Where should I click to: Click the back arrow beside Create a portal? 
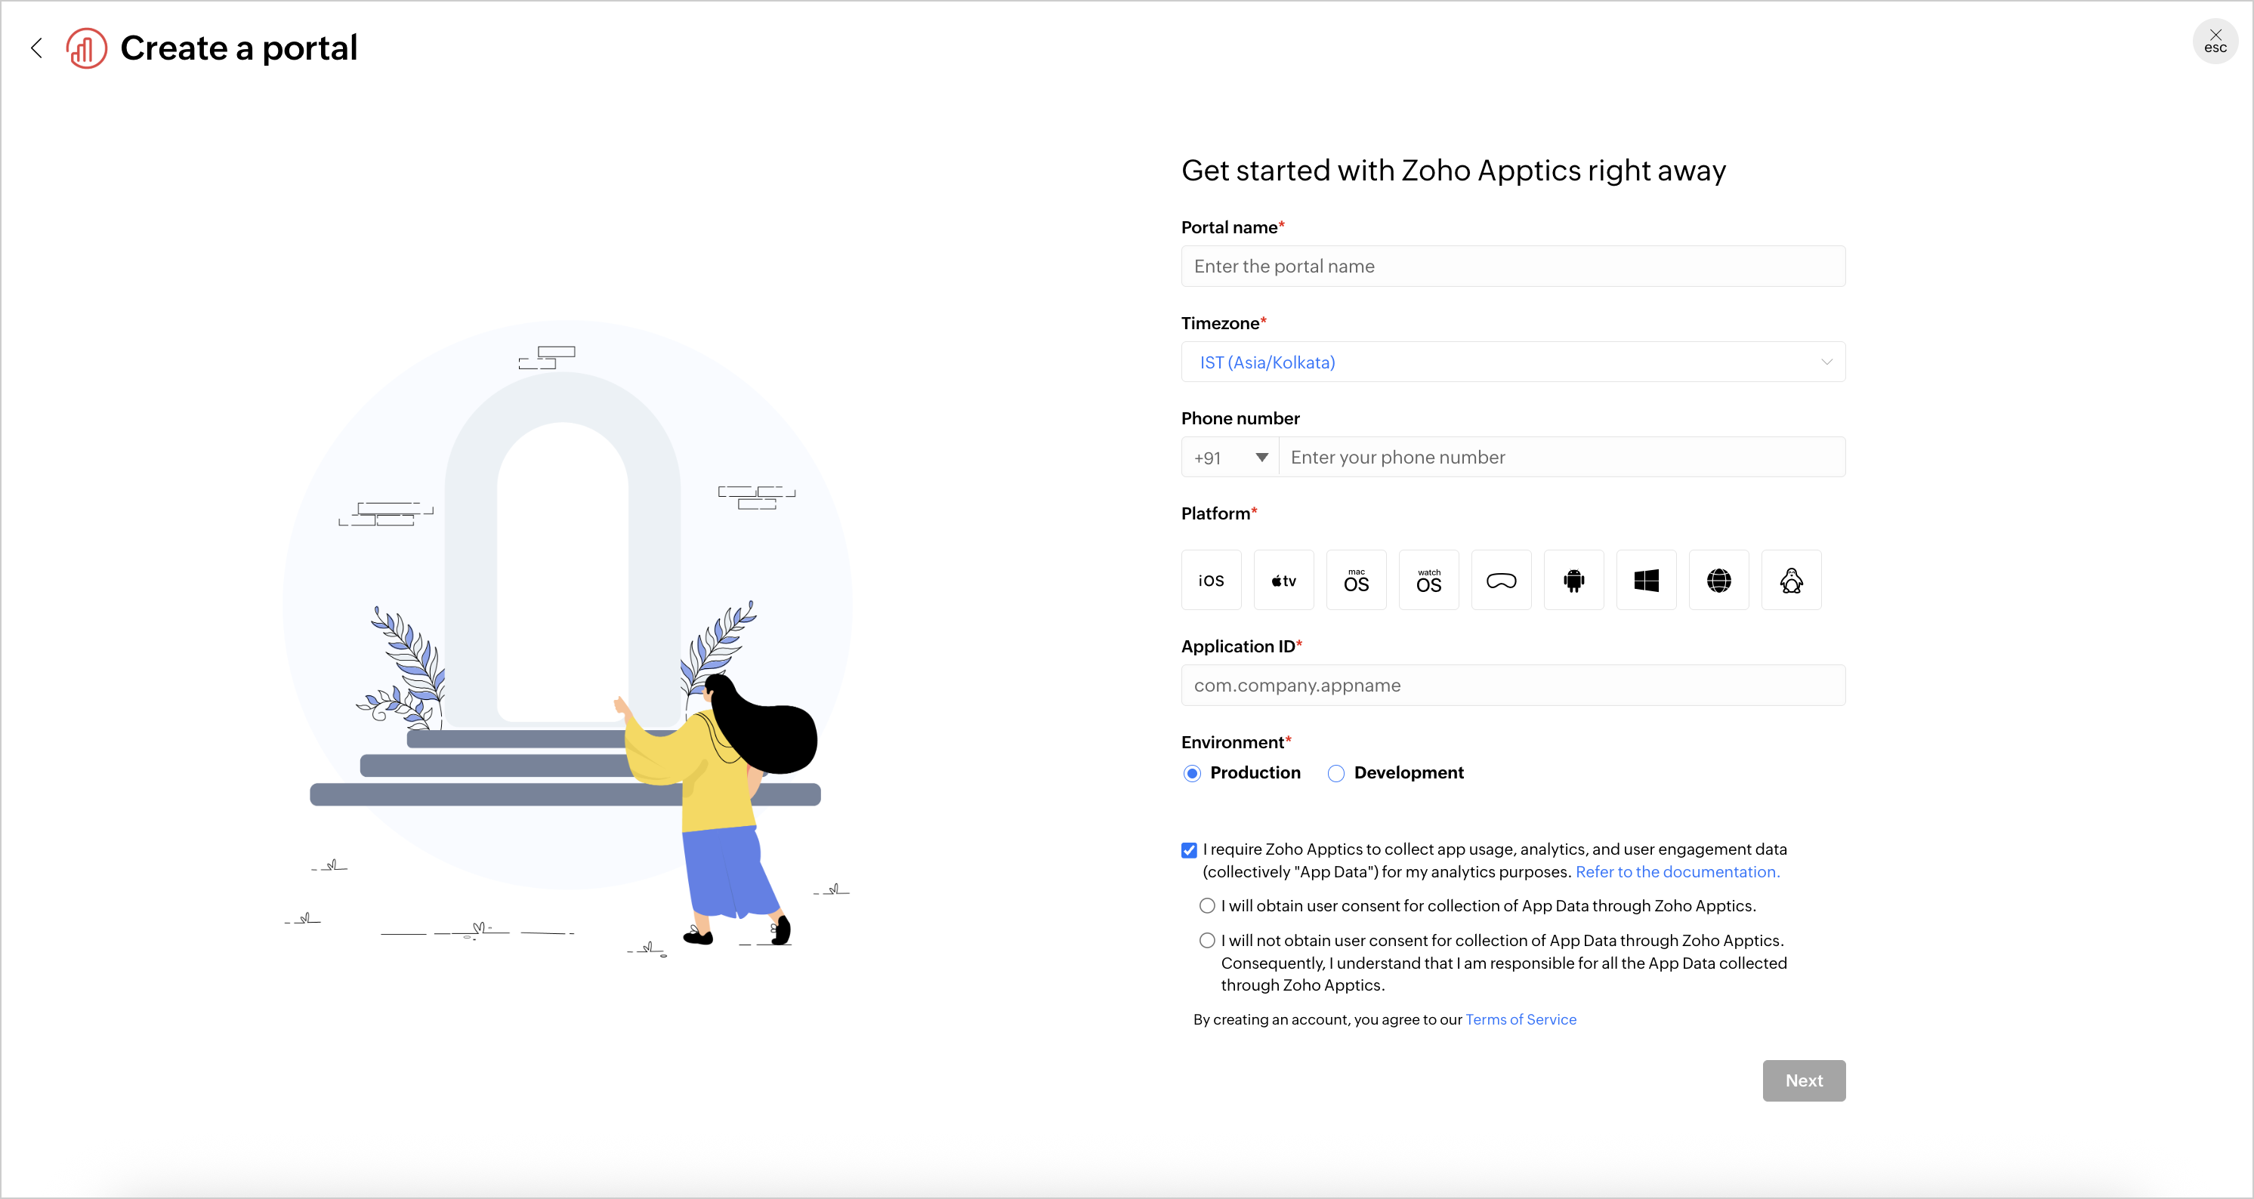37,48
